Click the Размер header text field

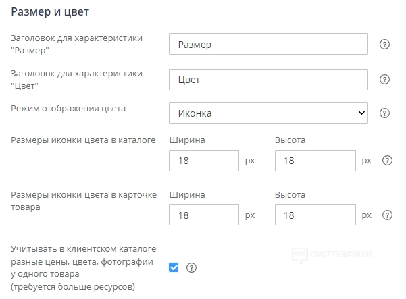[268, 45]
